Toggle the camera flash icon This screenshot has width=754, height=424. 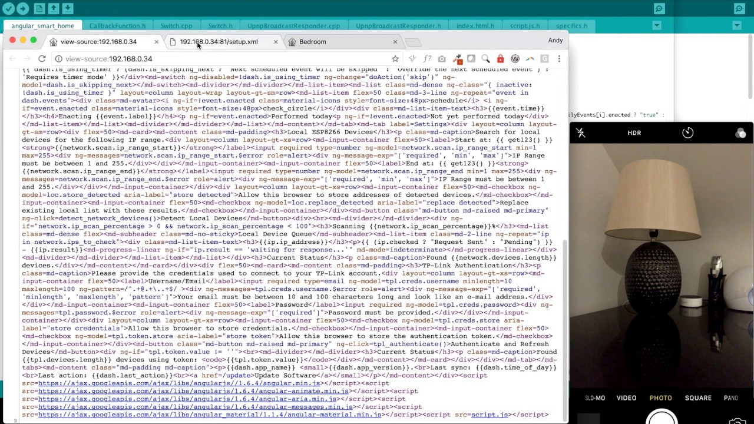581,133
